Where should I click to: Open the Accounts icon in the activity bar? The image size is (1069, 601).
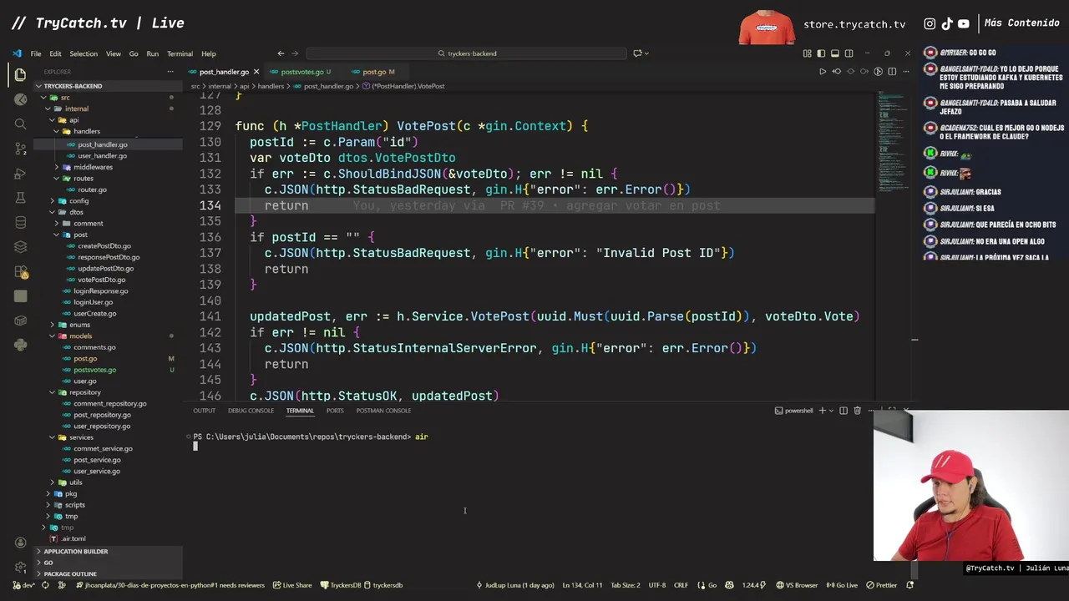[20, 543]
